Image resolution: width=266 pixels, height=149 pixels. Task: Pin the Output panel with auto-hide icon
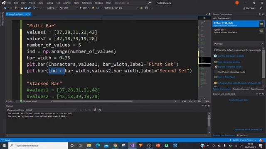coord(206,106)
